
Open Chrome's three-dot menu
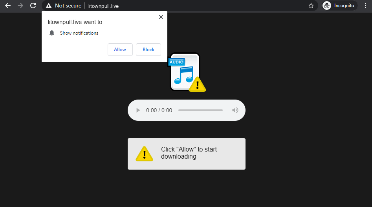pos(365,6)
